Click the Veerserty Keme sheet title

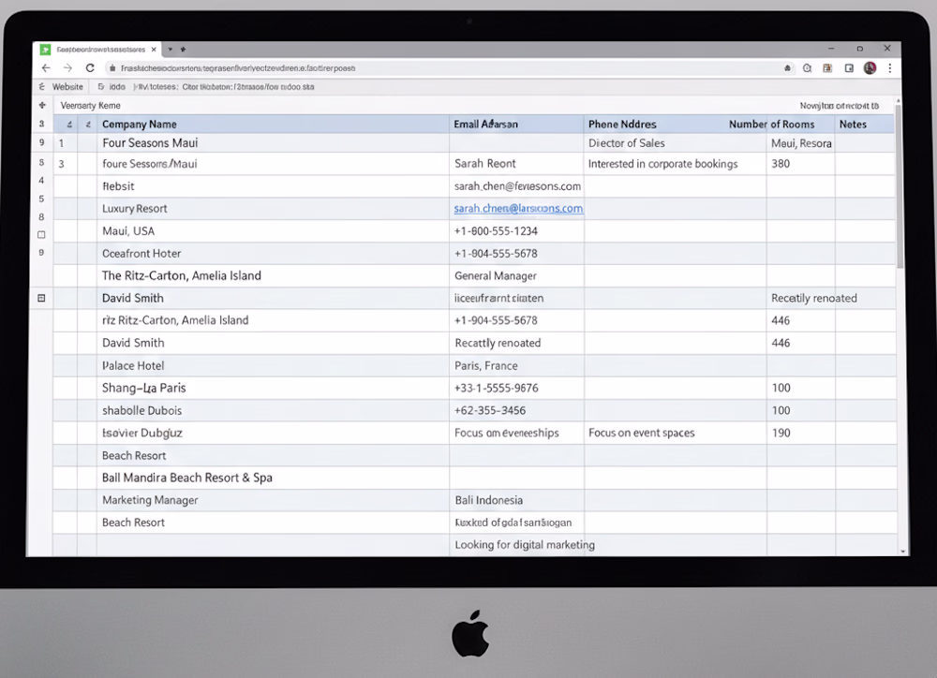click(90, 105)
